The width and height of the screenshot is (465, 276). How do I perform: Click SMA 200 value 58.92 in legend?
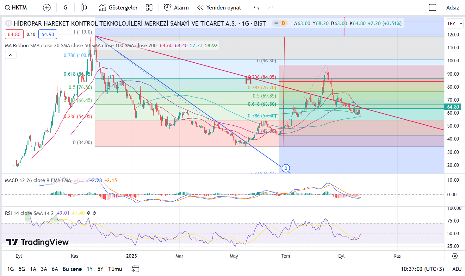tap(211, 46)
